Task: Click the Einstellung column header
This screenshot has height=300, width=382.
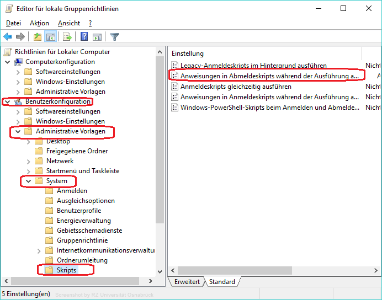Action: tap(188, 53)
